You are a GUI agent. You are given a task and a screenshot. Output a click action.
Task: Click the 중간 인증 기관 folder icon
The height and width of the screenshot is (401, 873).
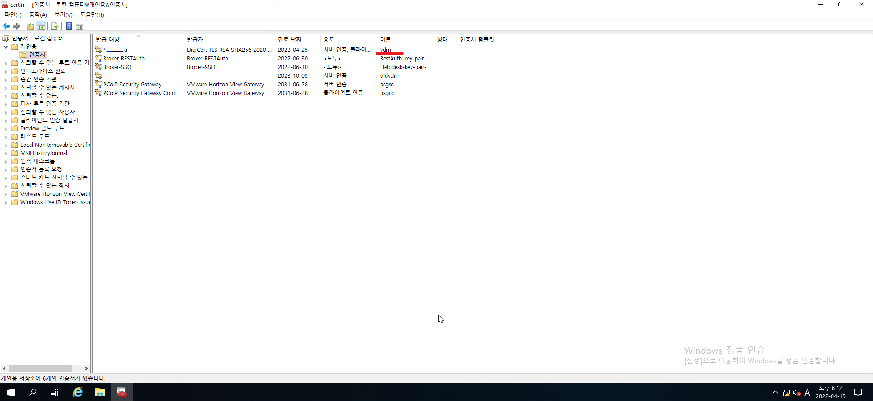[15, 79]
